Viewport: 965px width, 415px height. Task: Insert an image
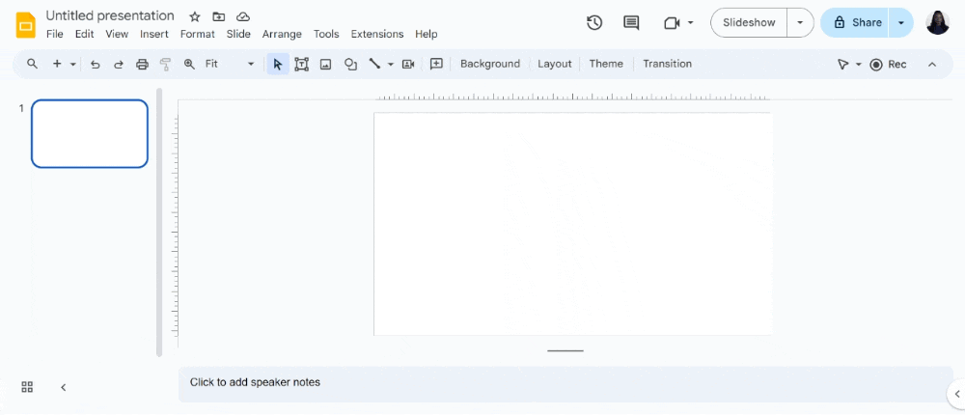pyautogui.click(x=325, y=64)
